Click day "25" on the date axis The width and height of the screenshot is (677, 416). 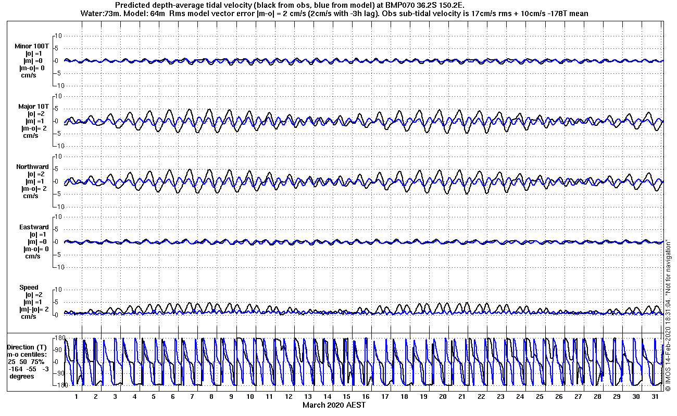539,397
